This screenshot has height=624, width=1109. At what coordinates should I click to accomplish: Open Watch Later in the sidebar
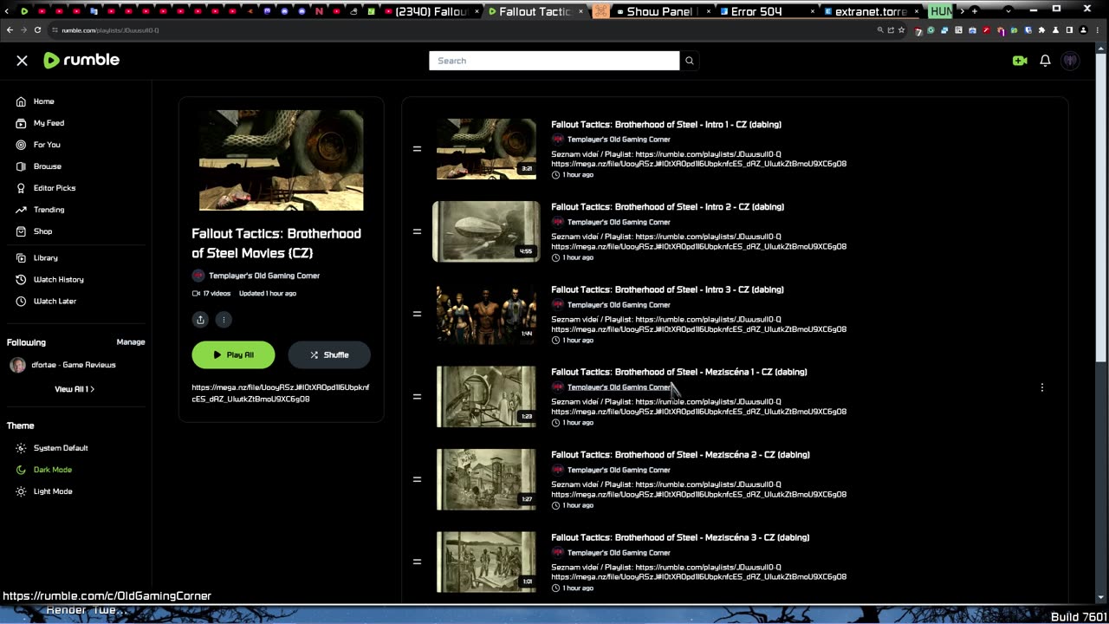tap(55, 301)
